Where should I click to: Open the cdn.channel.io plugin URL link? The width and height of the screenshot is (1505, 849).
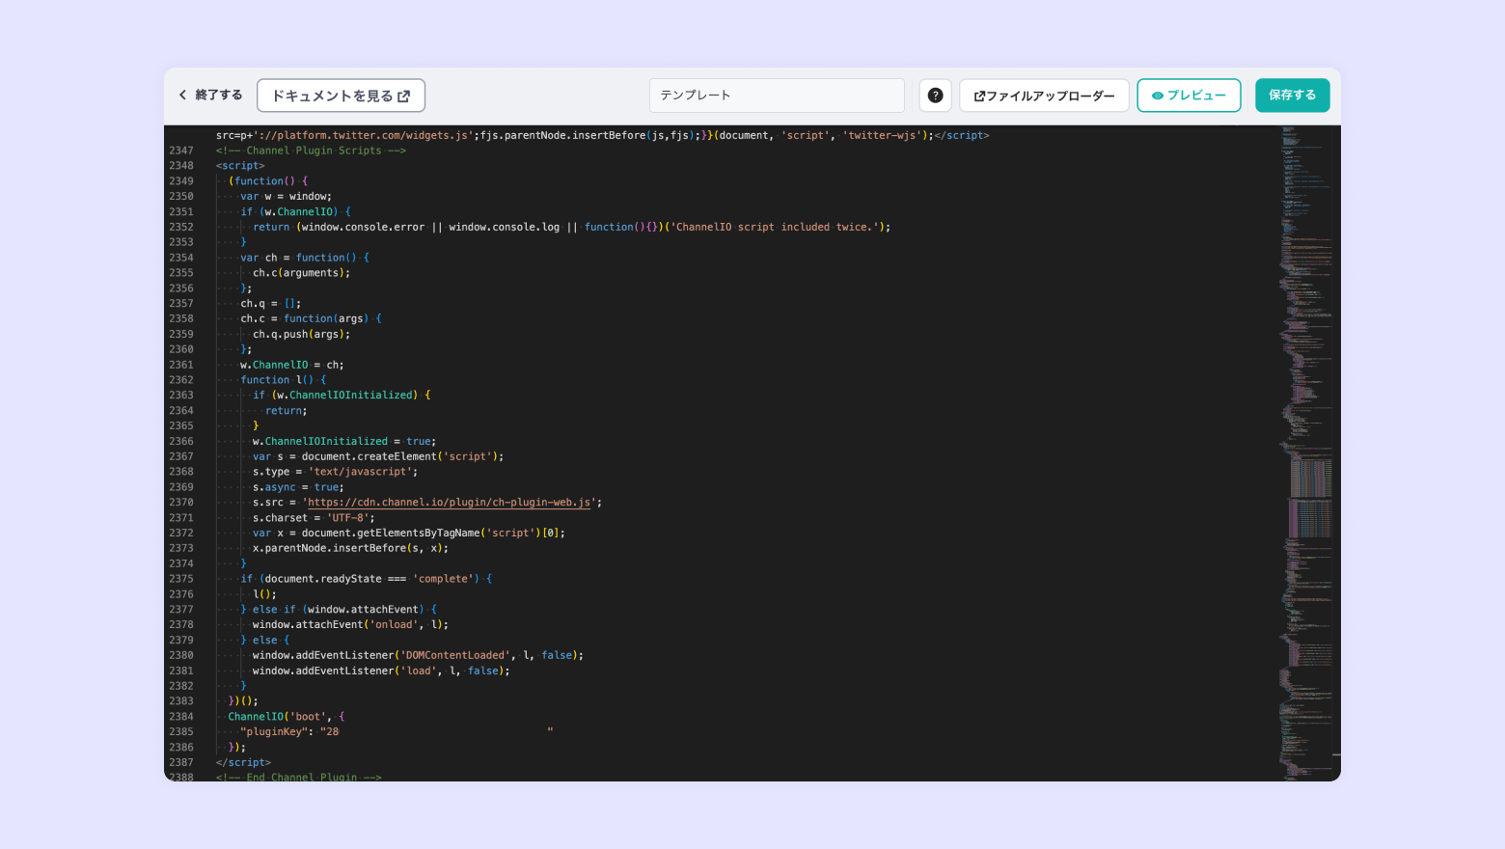point(449,503)
